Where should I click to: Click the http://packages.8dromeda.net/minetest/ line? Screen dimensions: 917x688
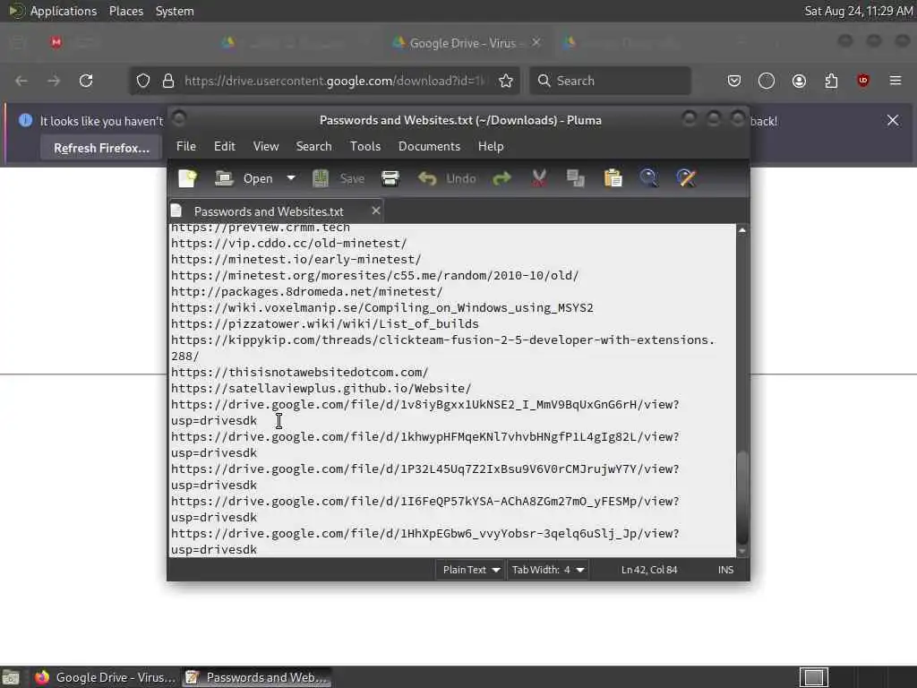pos(306,291)
